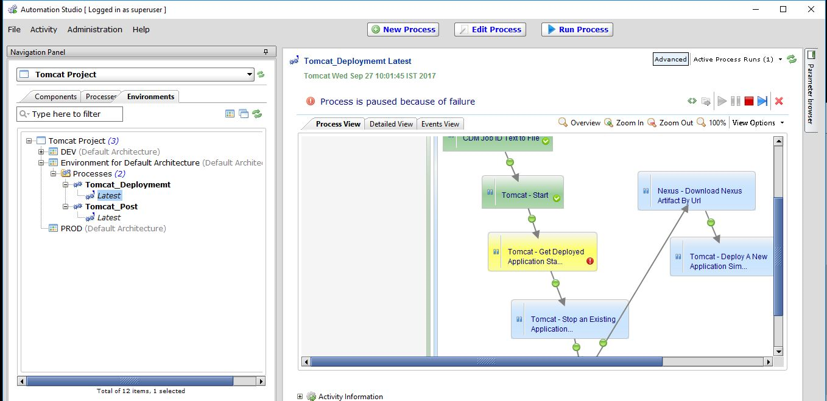Switch to the Detailed View tab
Viewport: 827px width, 401px height.
(x=391, y=124)
